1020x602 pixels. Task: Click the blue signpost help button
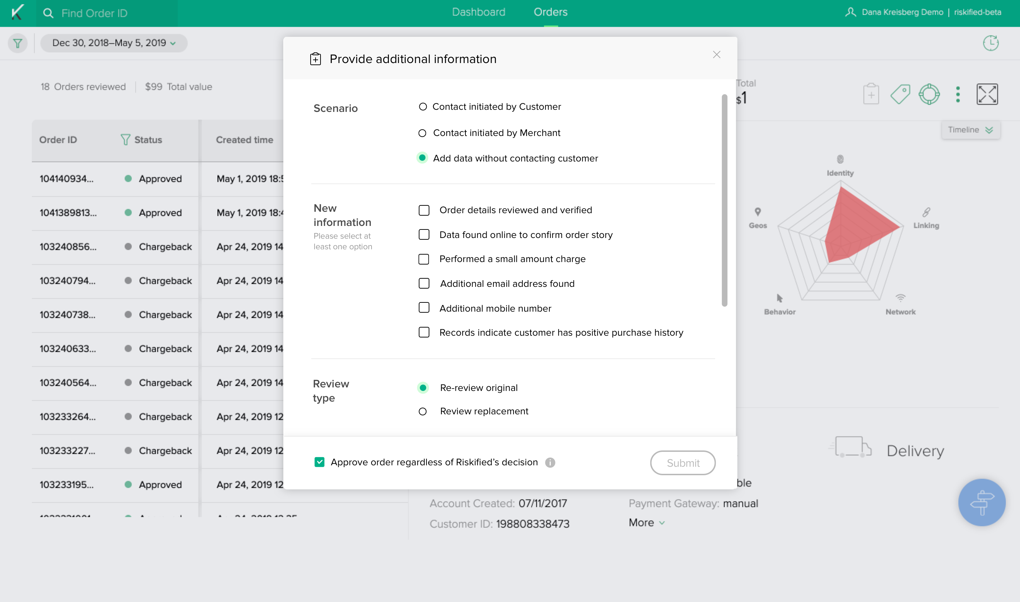click(x=981, y=502)
